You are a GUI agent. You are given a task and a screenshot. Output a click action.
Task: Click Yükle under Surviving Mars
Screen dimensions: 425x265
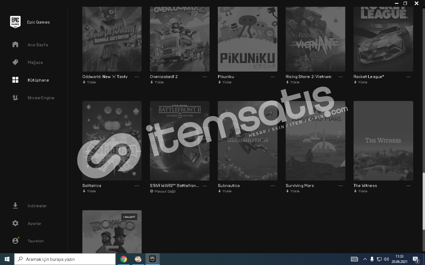click(x=292, y=191)
